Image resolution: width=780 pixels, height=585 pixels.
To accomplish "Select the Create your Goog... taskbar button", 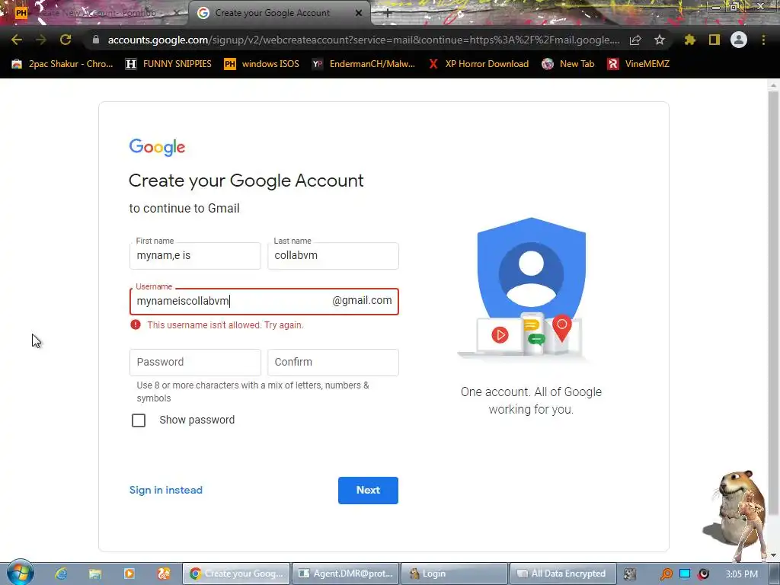I will click(x=236, y=574).
